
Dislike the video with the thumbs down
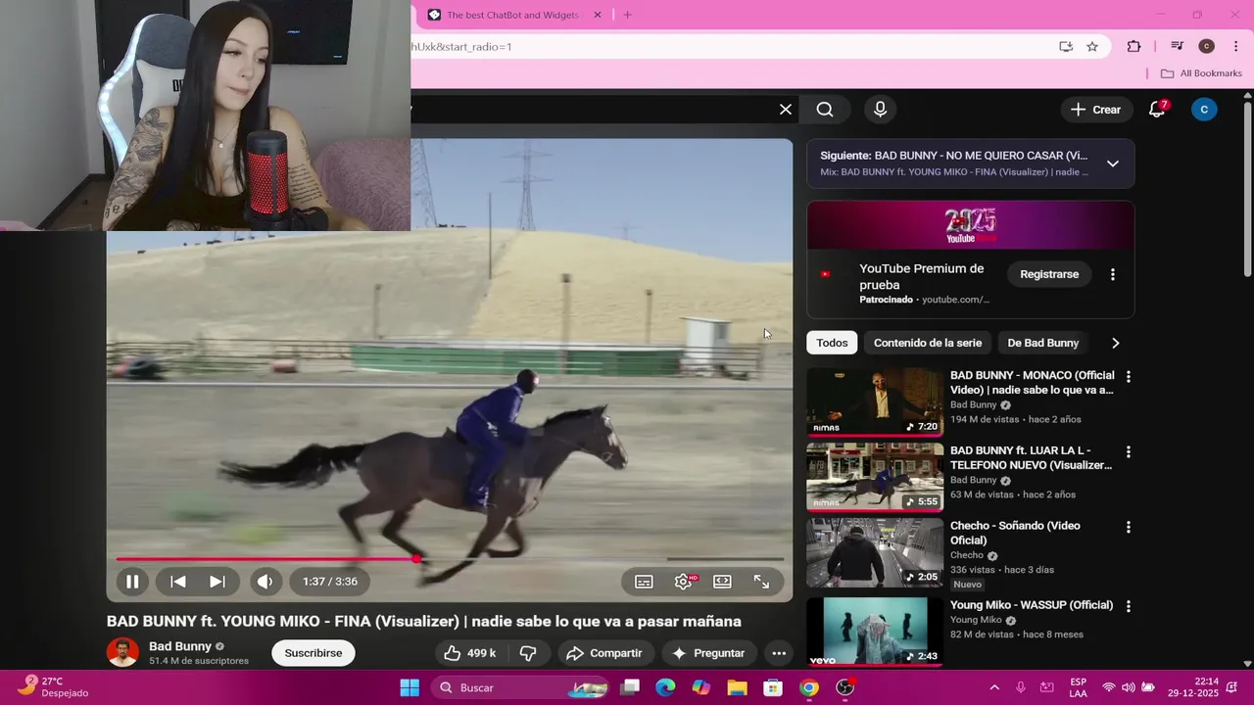pos(528,653)
